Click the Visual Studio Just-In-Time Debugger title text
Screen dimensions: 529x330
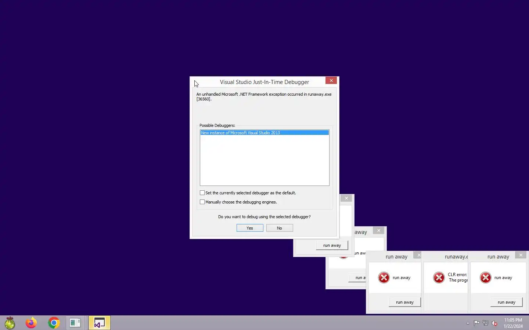coord(264,82)
